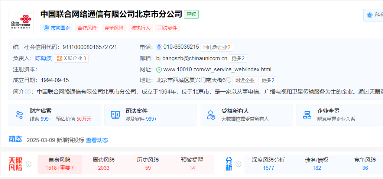Click the 企业全景 hierarchy icon
This screenshot has width=383, height=179.
(307, 115)
